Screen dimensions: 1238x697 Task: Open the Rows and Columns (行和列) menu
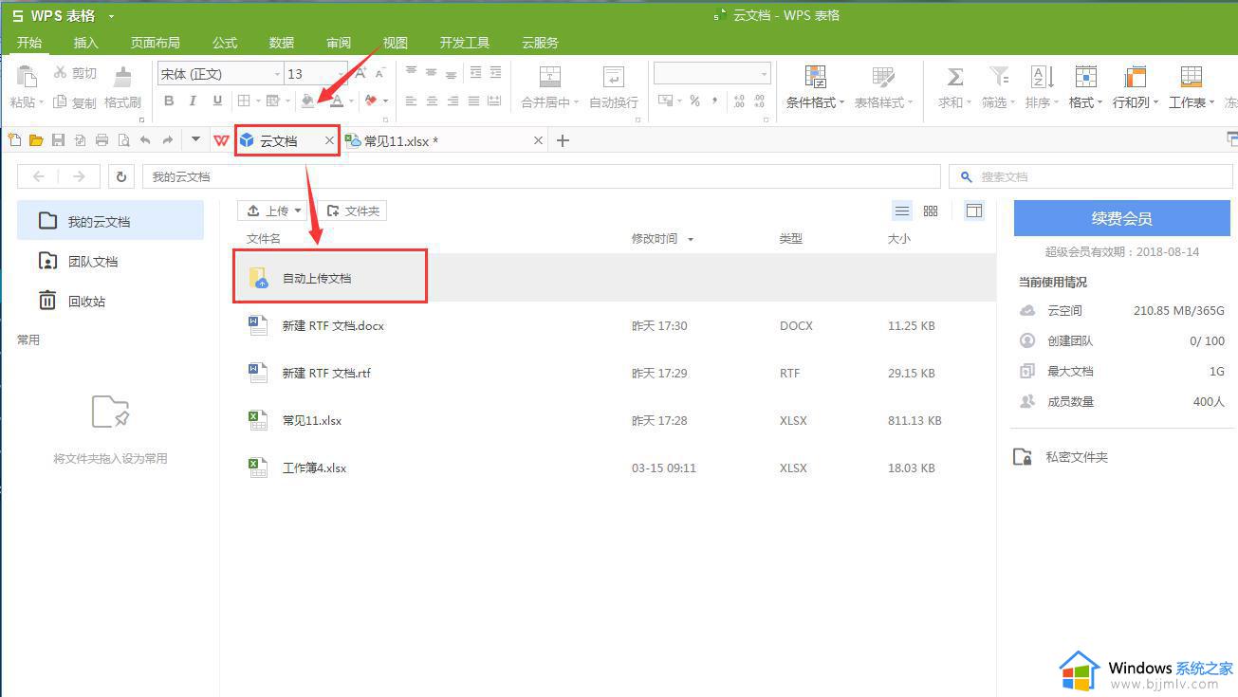tap(1136, 102)
